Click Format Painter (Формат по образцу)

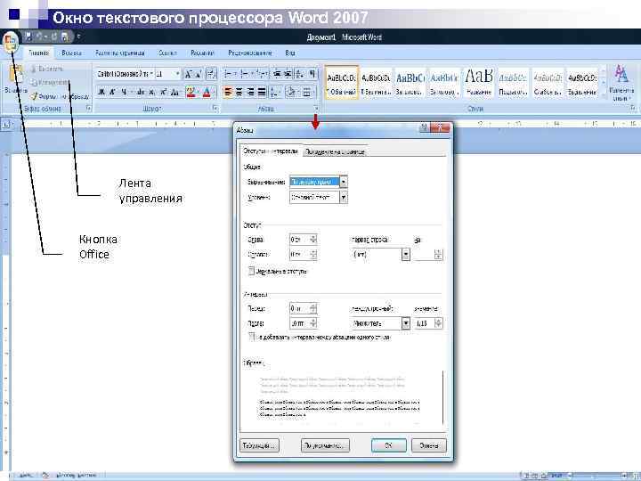point(61,96)
